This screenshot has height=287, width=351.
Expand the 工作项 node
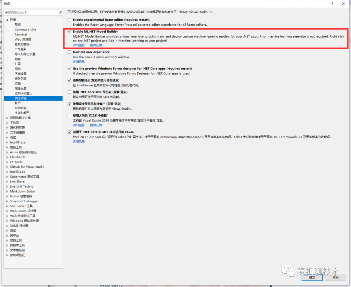pos(7,123)
